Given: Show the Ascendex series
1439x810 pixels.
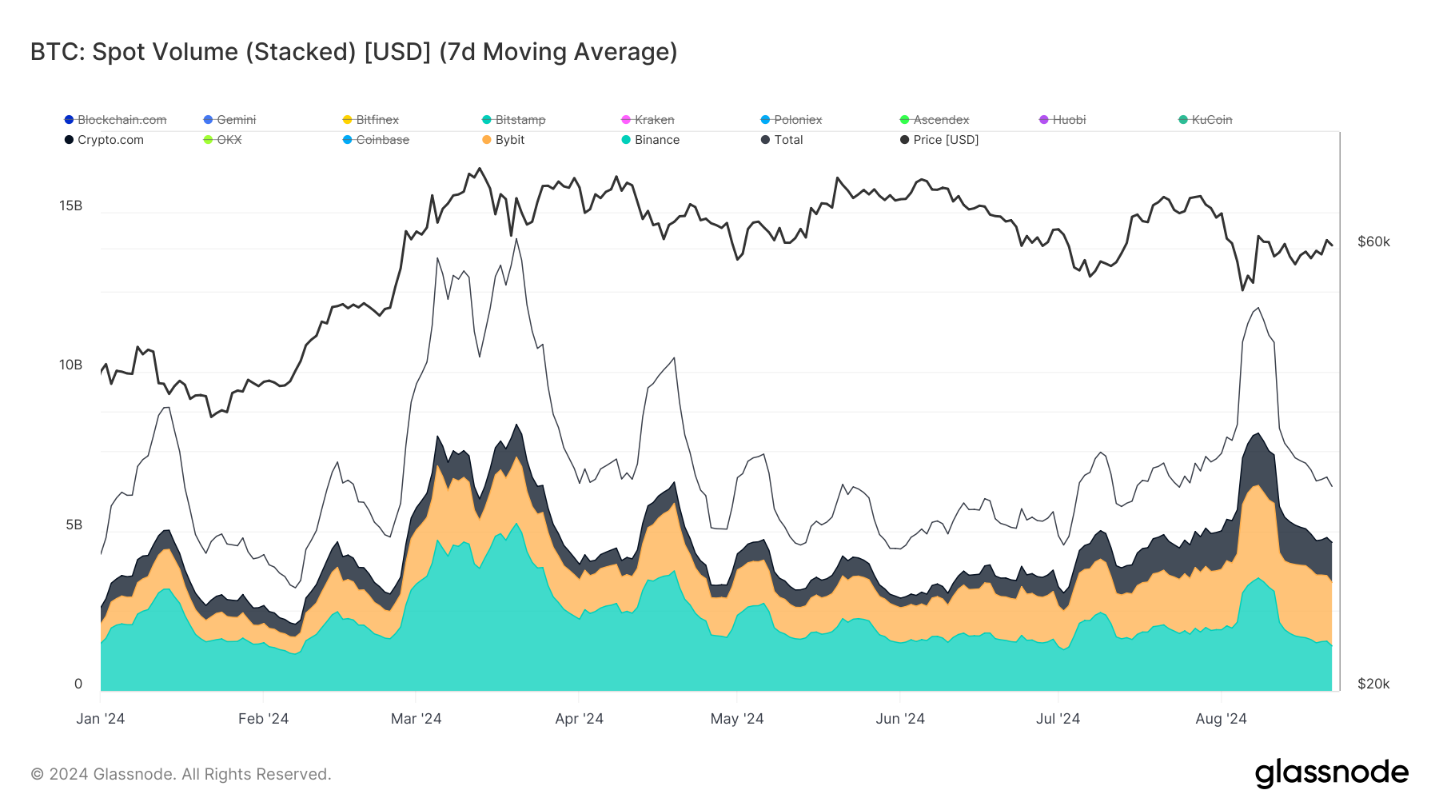Looking at the screenshot, I should pyautogui.click(x=935, y=120).
